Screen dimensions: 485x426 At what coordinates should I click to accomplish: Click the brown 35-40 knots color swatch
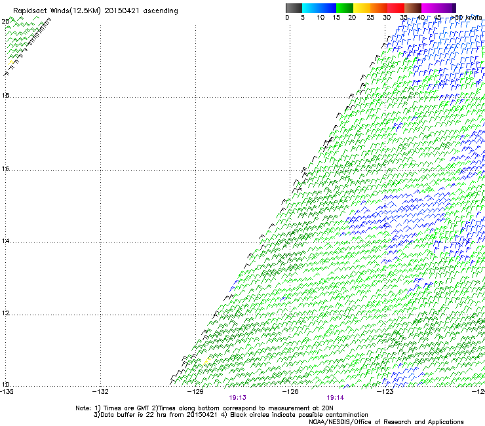[413, 8]
